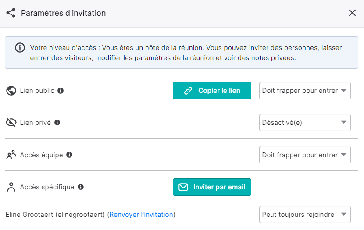Viewport: 364px width, 230px height.
Task: Expand the Accès équipe permission dropdown
Action: click(305, 155)
